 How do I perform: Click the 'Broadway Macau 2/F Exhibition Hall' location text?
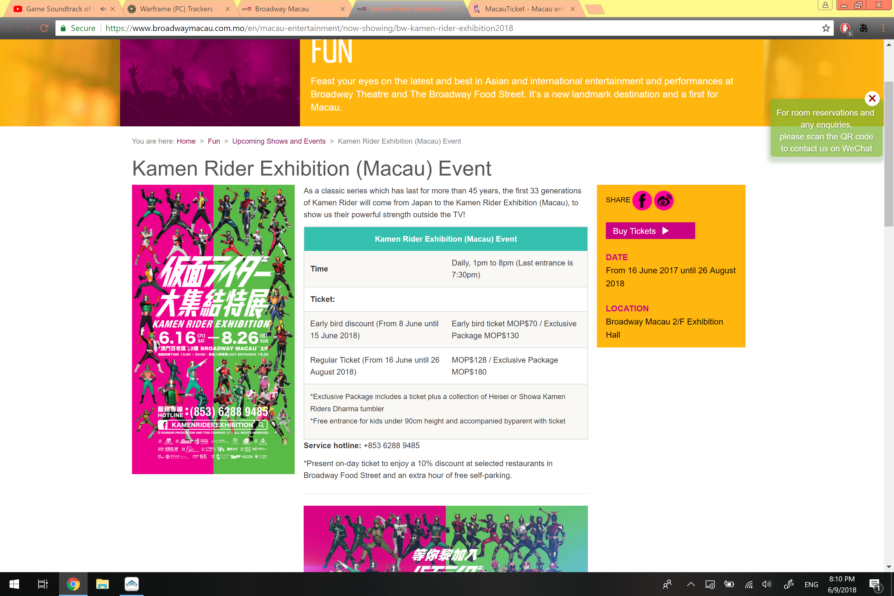[665, 328]
